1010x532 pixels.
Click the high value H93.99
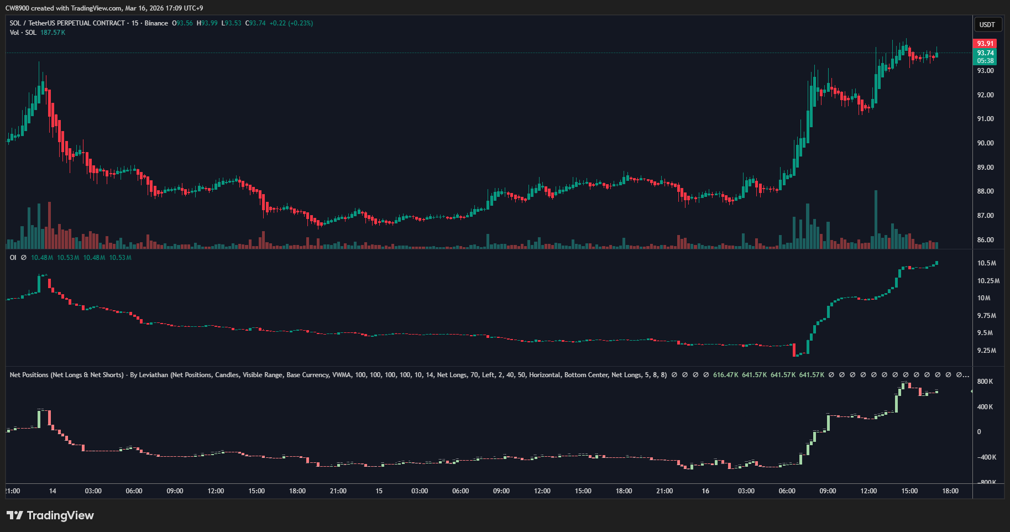(207, 23)
